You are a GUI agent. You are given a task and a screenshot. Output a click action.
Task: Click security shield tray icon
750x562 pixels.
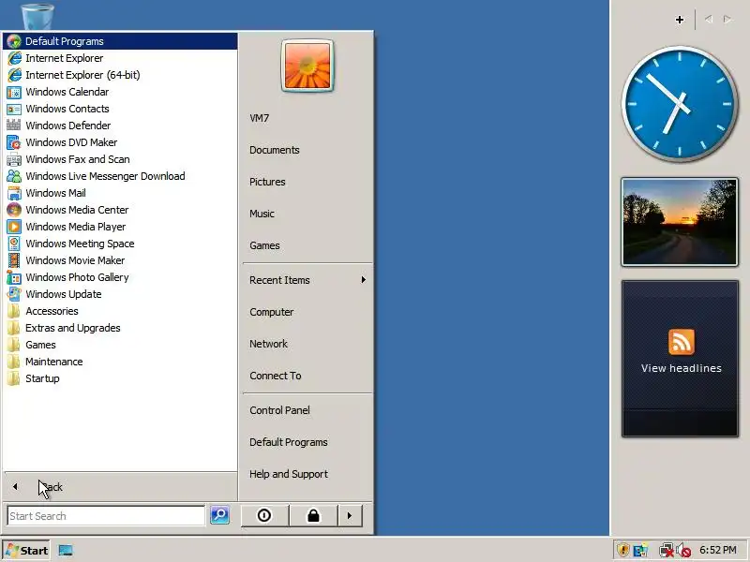point(622,551)
